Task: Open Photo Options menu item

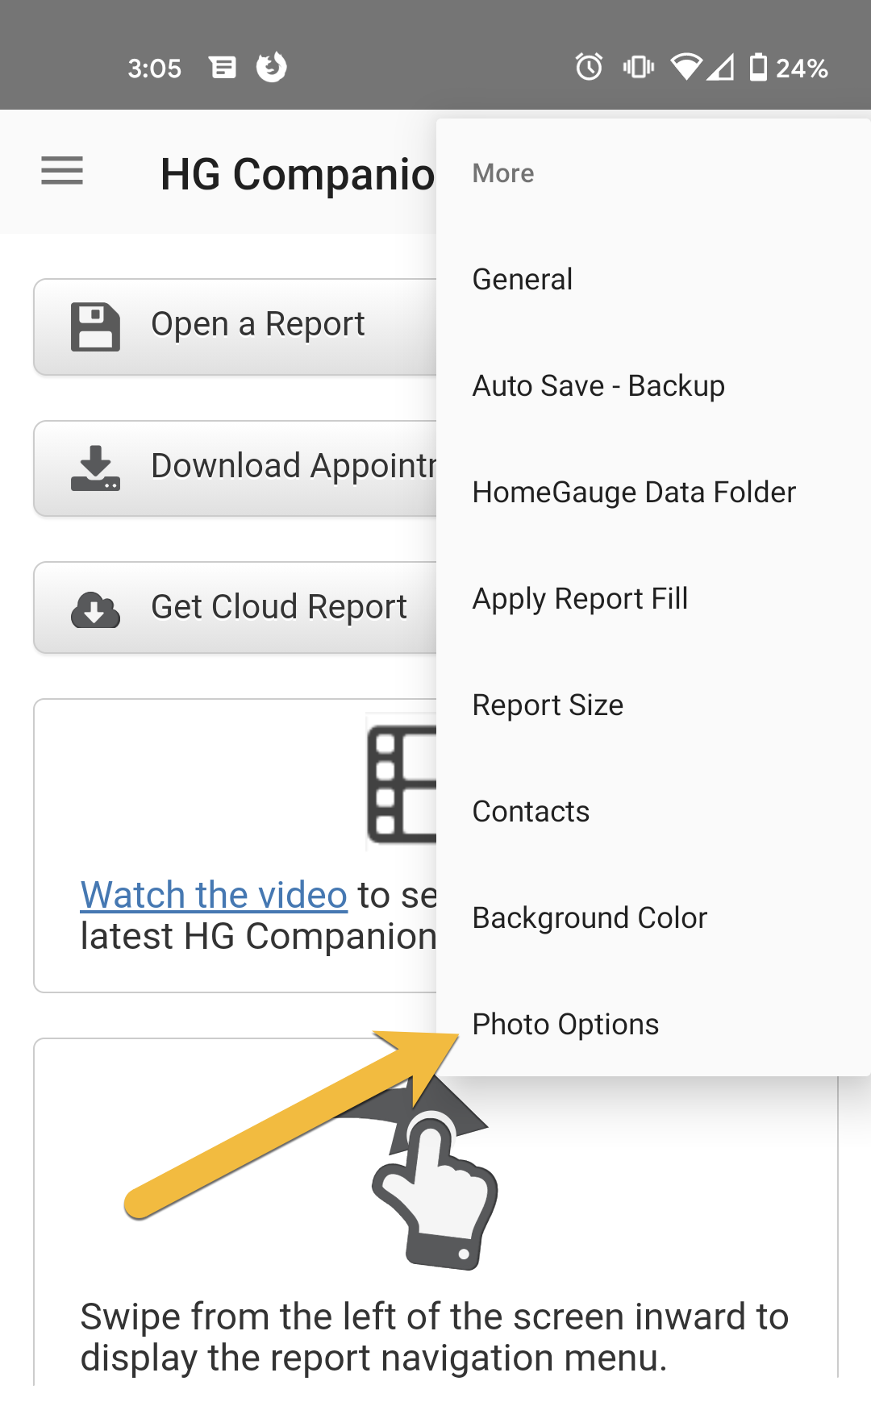Action: (565, 1025)
